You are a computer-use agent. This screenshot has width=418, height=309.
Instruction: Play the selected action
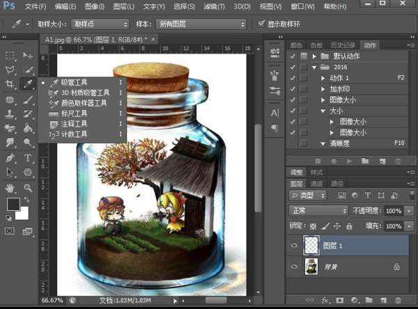point(349,161)
